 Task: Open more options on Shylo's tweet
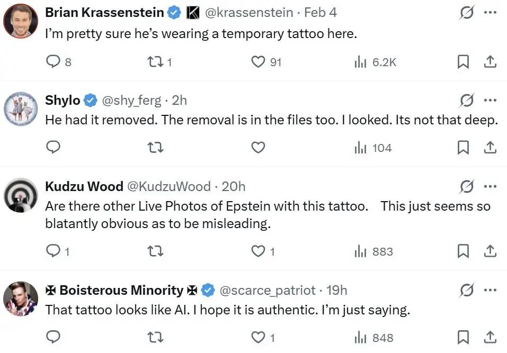[491, 100]
